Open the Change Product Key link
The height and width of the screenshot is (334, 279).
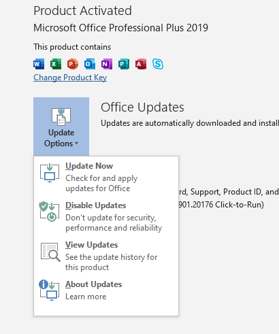coord(70,78)
